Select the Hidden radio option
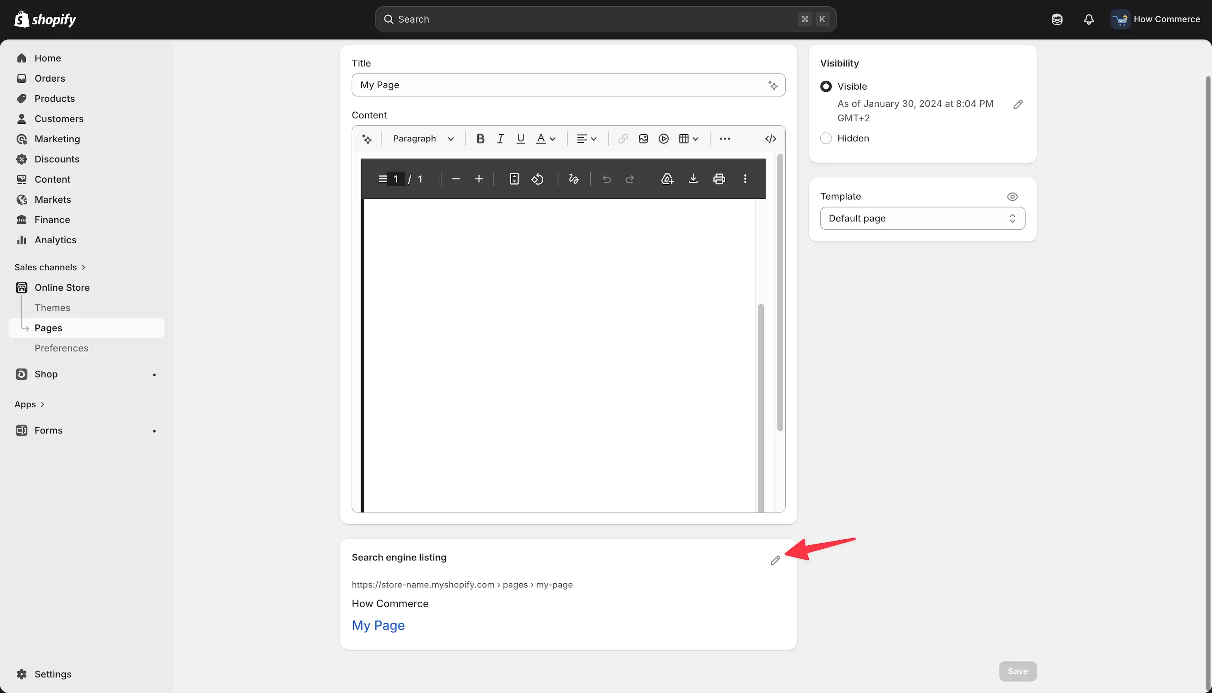Image resolution: width=1212 pixels, height=693 pixels. tap(826, 138)
